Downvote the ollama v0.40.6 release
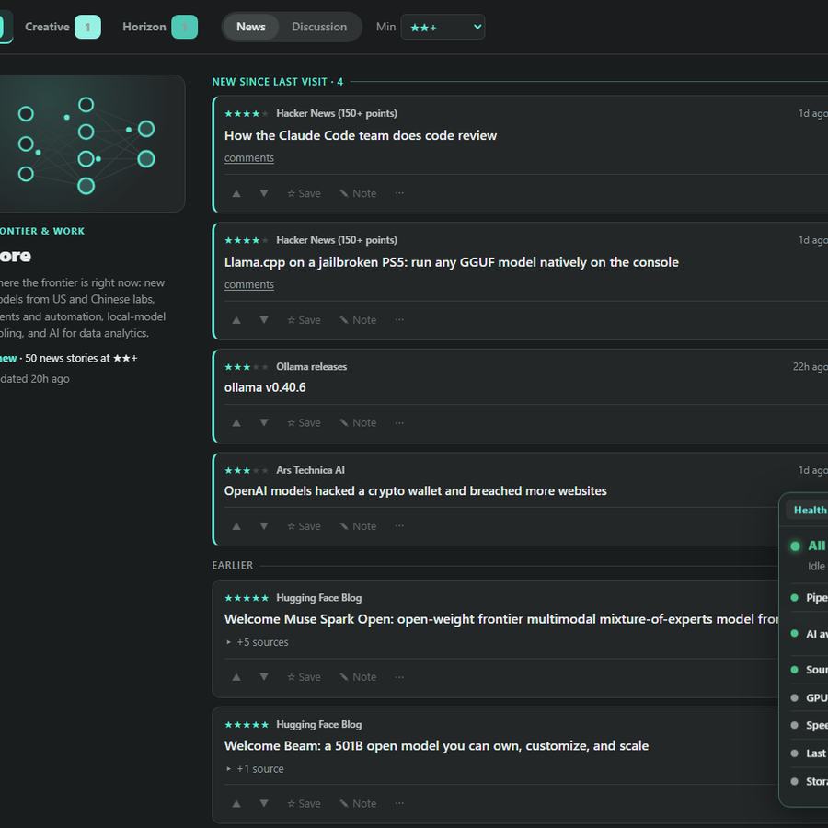This screenshot has height=828, width=828. [264, 423]
